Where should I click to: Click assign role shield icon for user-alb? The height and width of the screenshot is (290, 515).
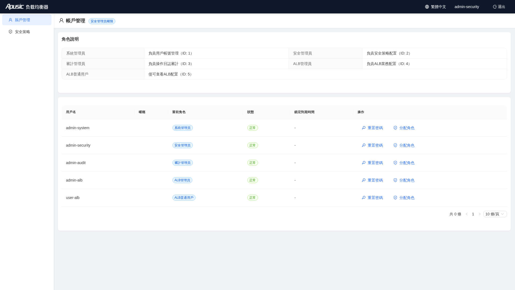pyautogui.click(x=395, y=198)
